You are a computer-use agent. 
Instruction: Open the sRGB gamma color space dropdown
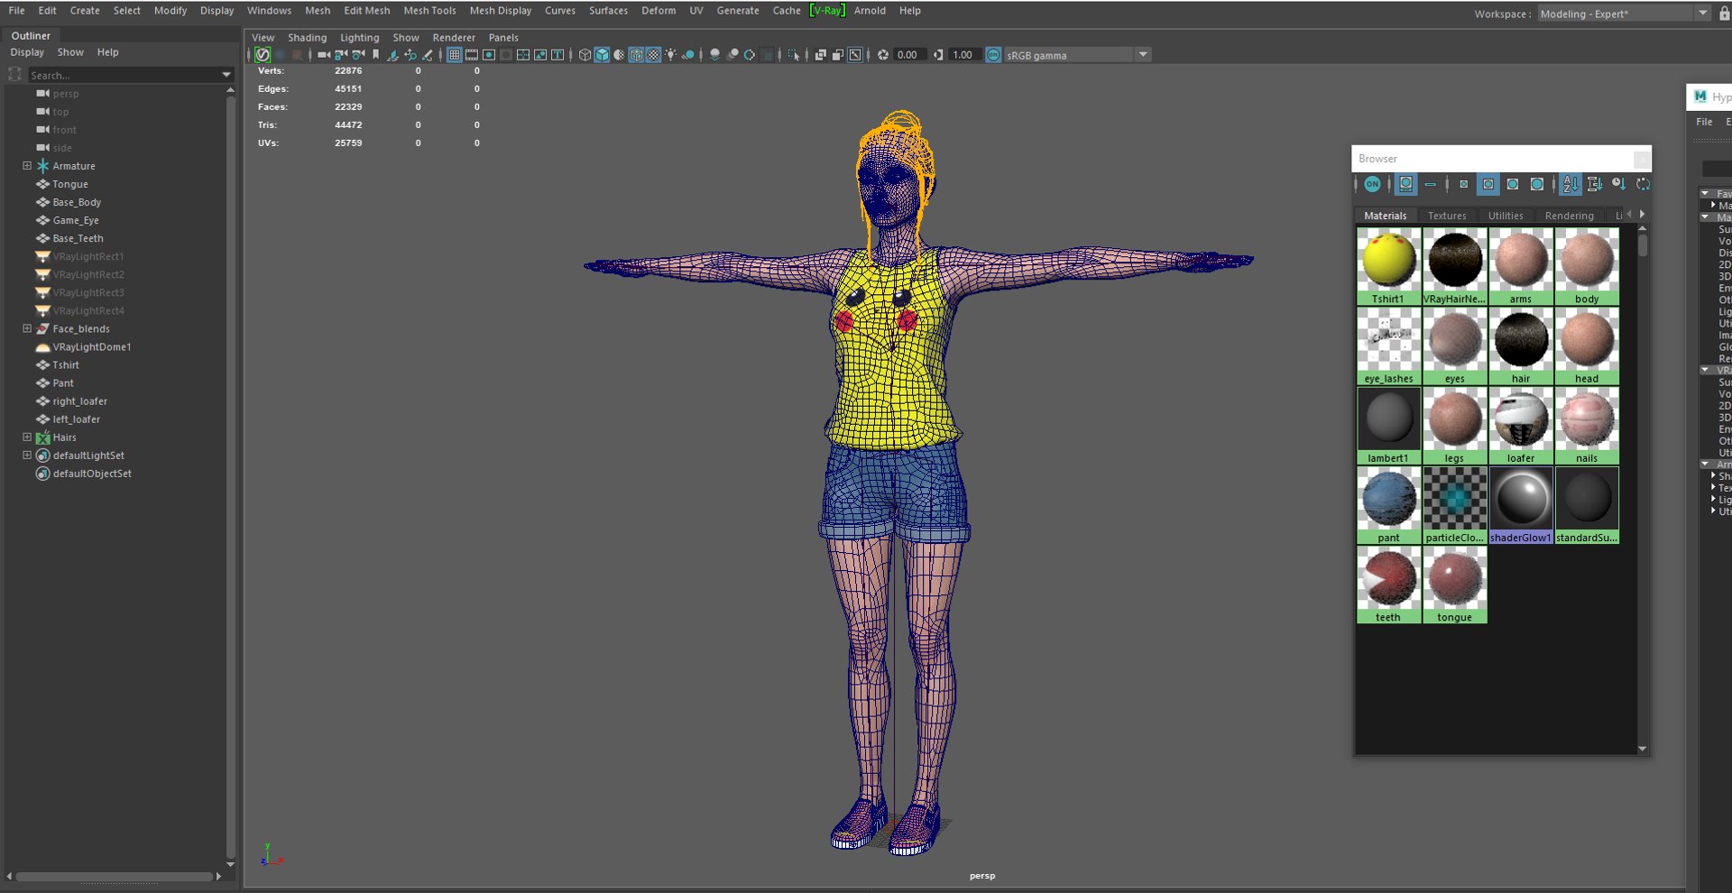pos(1143,55)
